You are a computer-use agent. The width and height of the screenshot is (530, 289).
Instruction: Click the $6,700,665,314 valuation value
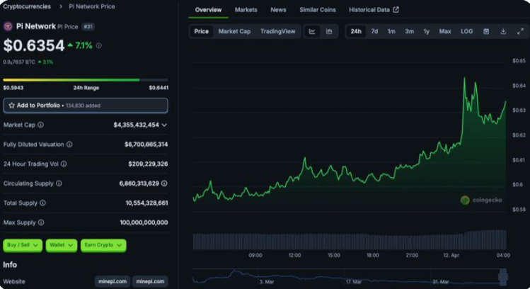[x=146, y=144]
